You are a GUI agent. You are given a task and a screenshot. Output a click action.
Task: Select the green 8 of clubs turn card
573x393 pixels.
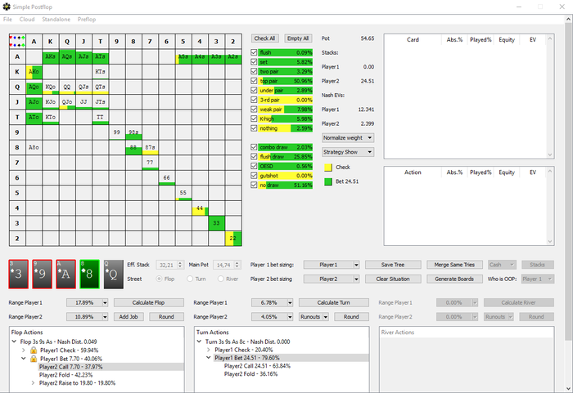pos(89,274)
